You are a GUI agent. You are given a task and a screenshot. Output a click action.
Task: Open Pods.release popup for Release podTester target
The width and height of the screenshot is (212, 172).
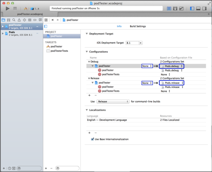tap(172, 87)
